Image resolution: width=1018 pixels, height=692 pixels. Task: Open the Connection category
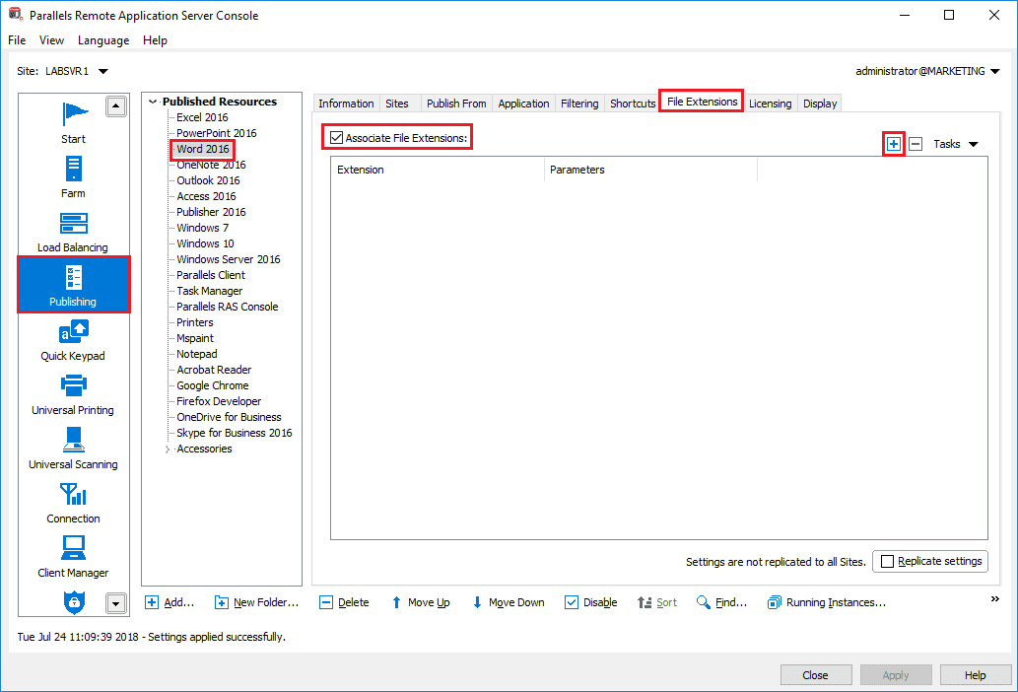pos(73,503)
